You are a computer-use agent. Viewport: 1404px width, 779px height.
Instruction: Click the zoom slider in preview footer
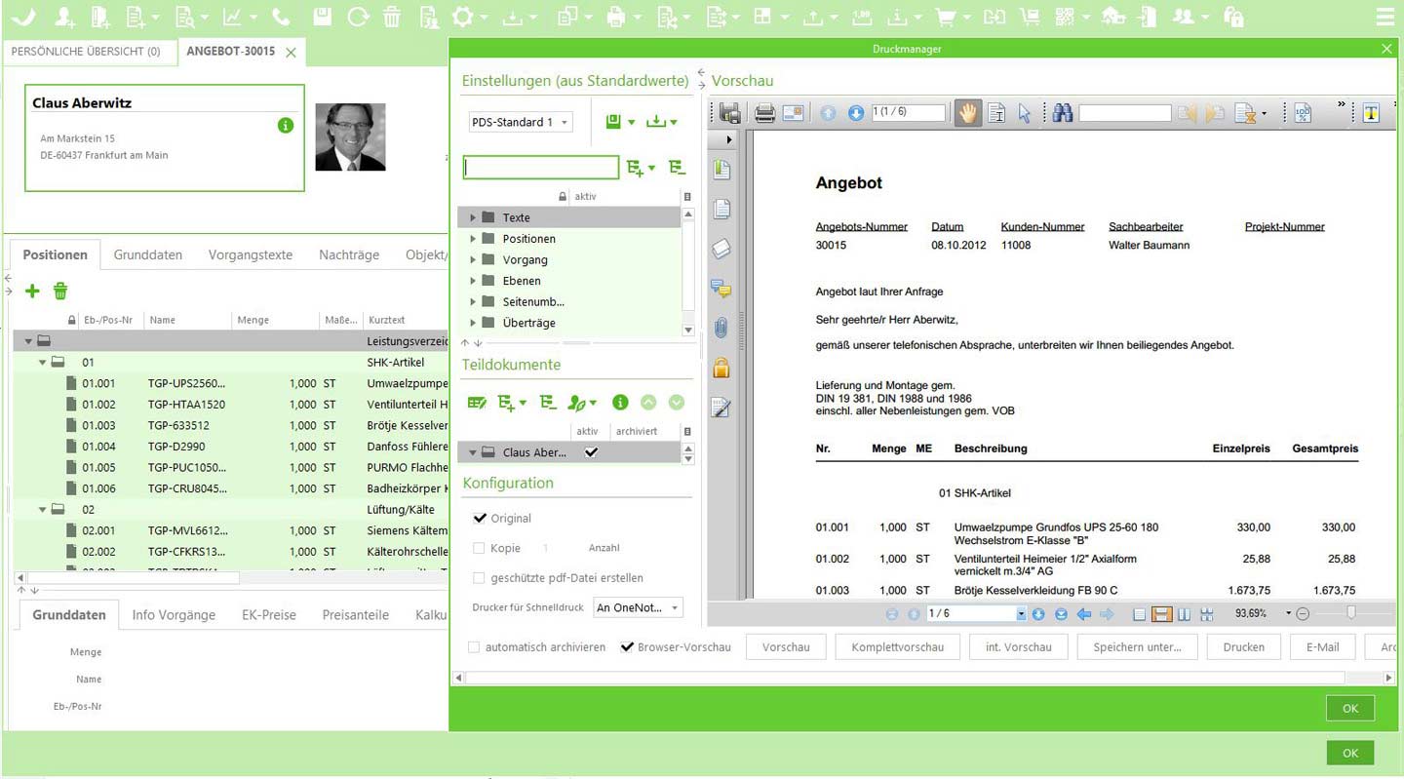[1350, 613]
